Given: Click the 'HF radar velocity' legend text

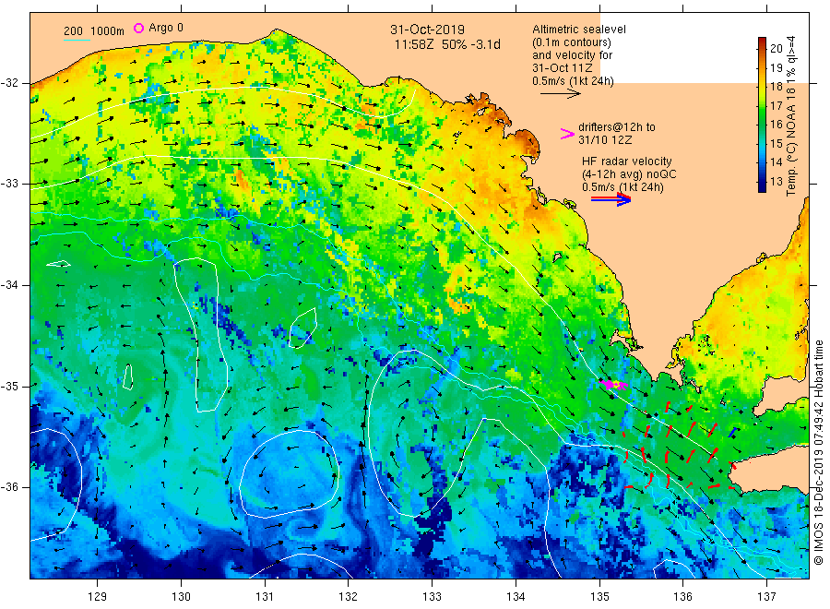Looking at the screenshot, I should 627,161.
